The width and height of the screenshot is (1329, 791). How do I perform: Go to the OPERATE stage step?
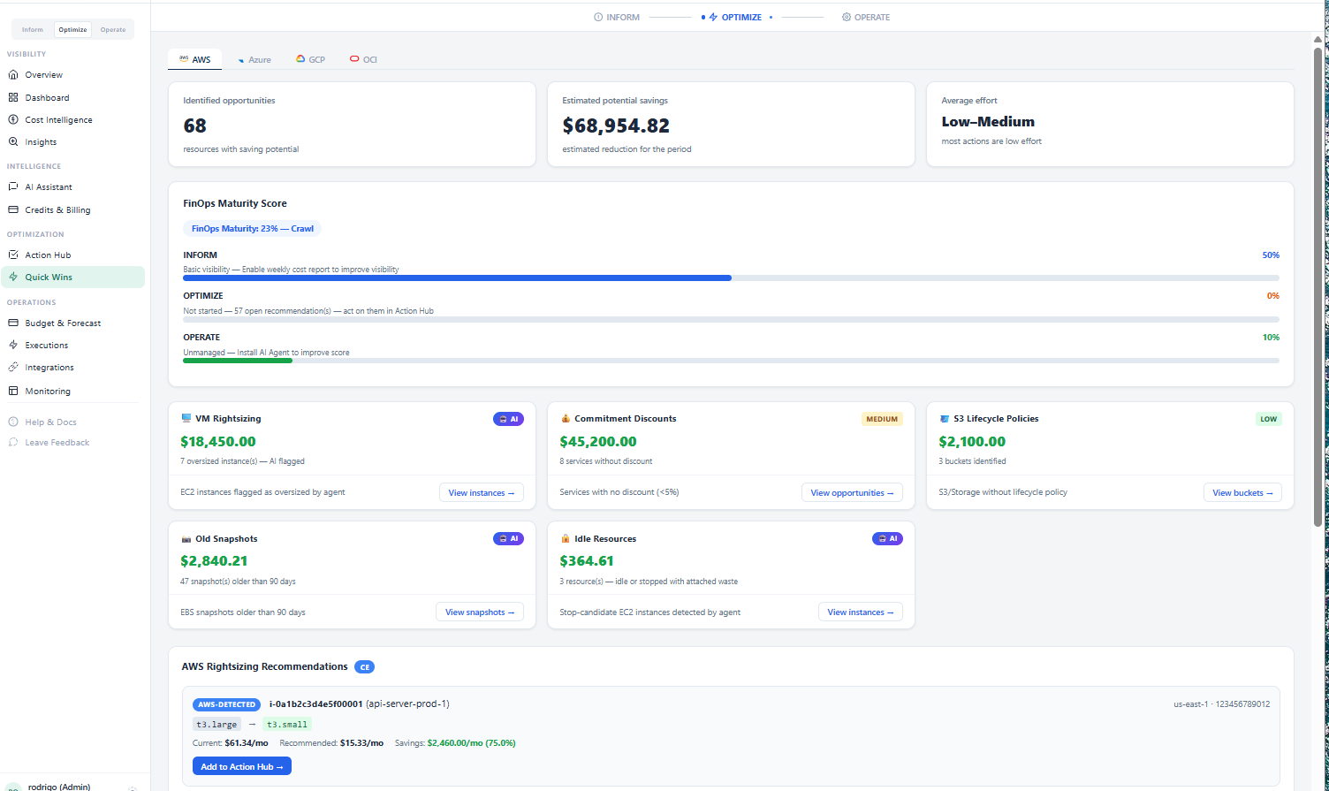[x=866, y=17]
